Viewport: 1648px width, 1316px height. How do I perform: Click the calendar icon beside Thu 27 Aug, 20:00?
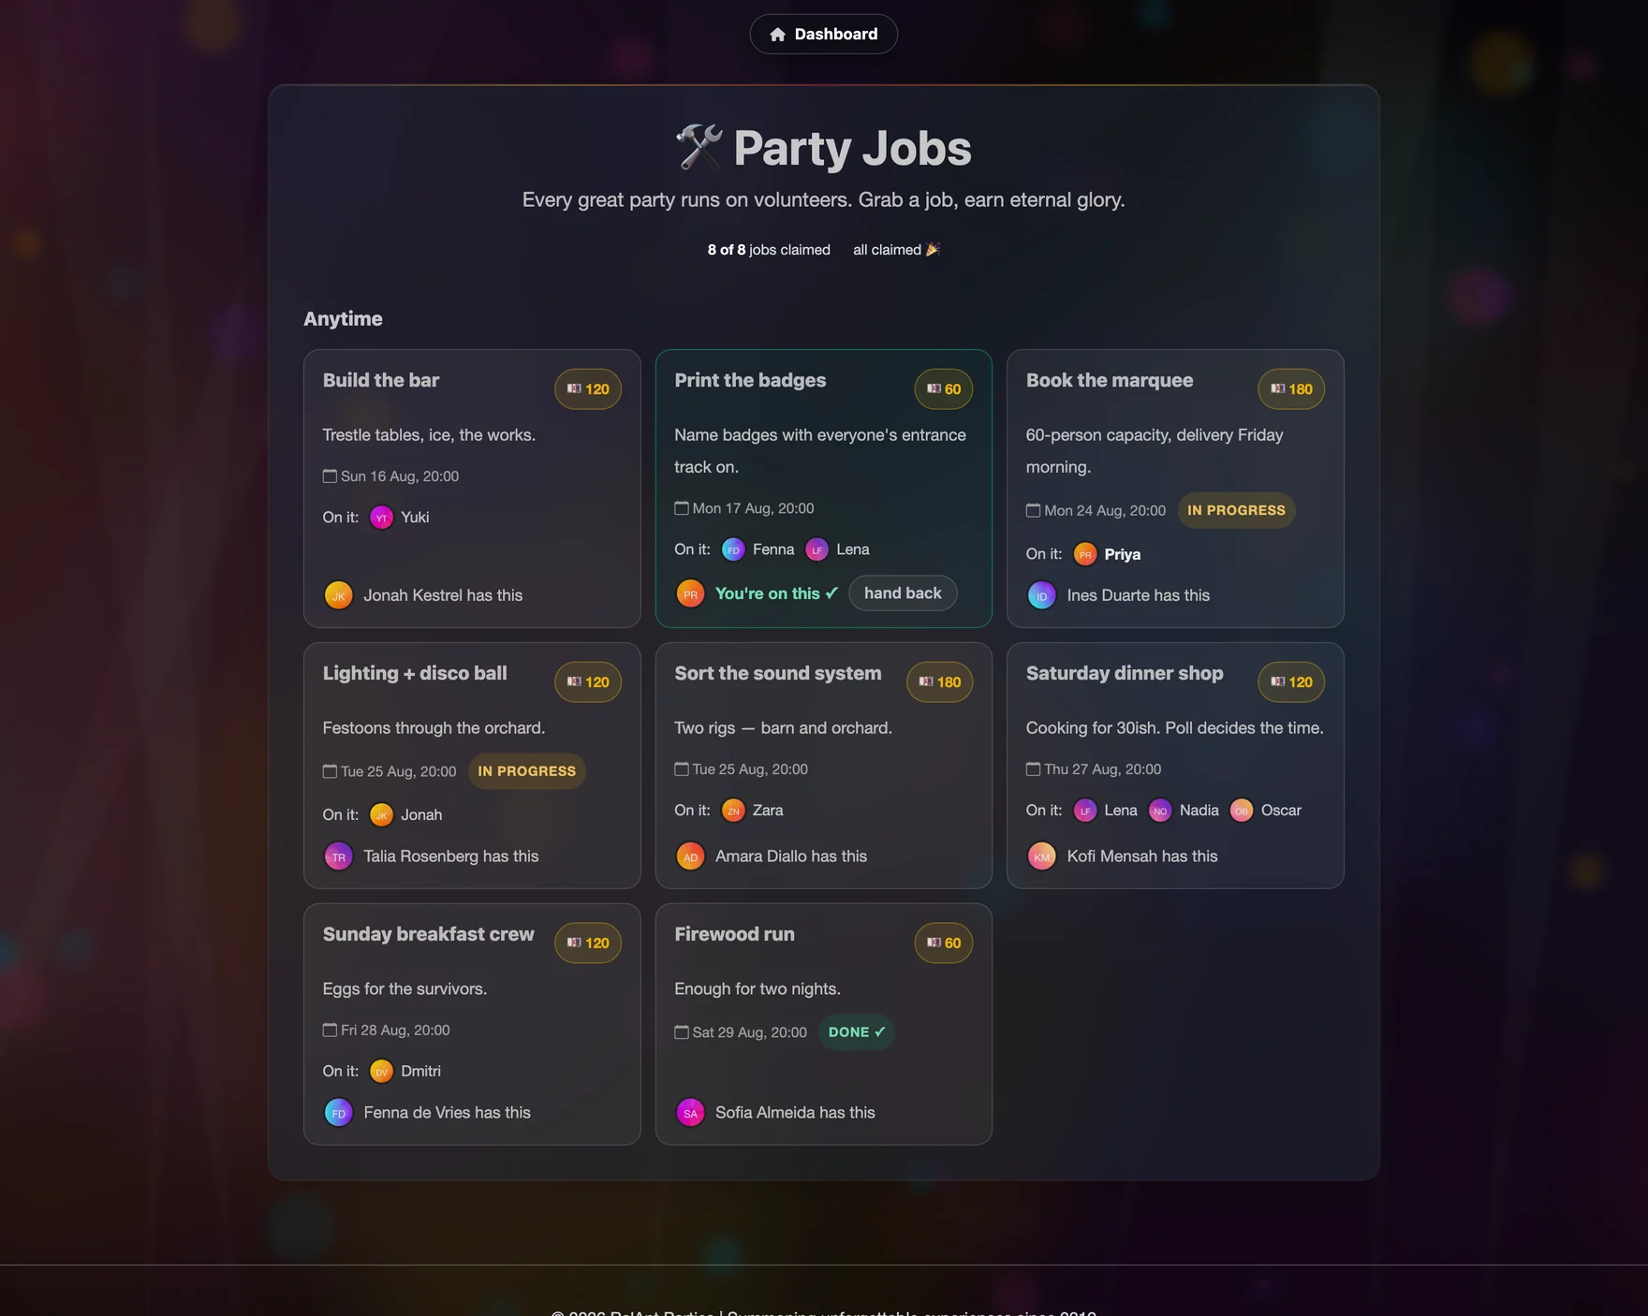pos(1033,769)
